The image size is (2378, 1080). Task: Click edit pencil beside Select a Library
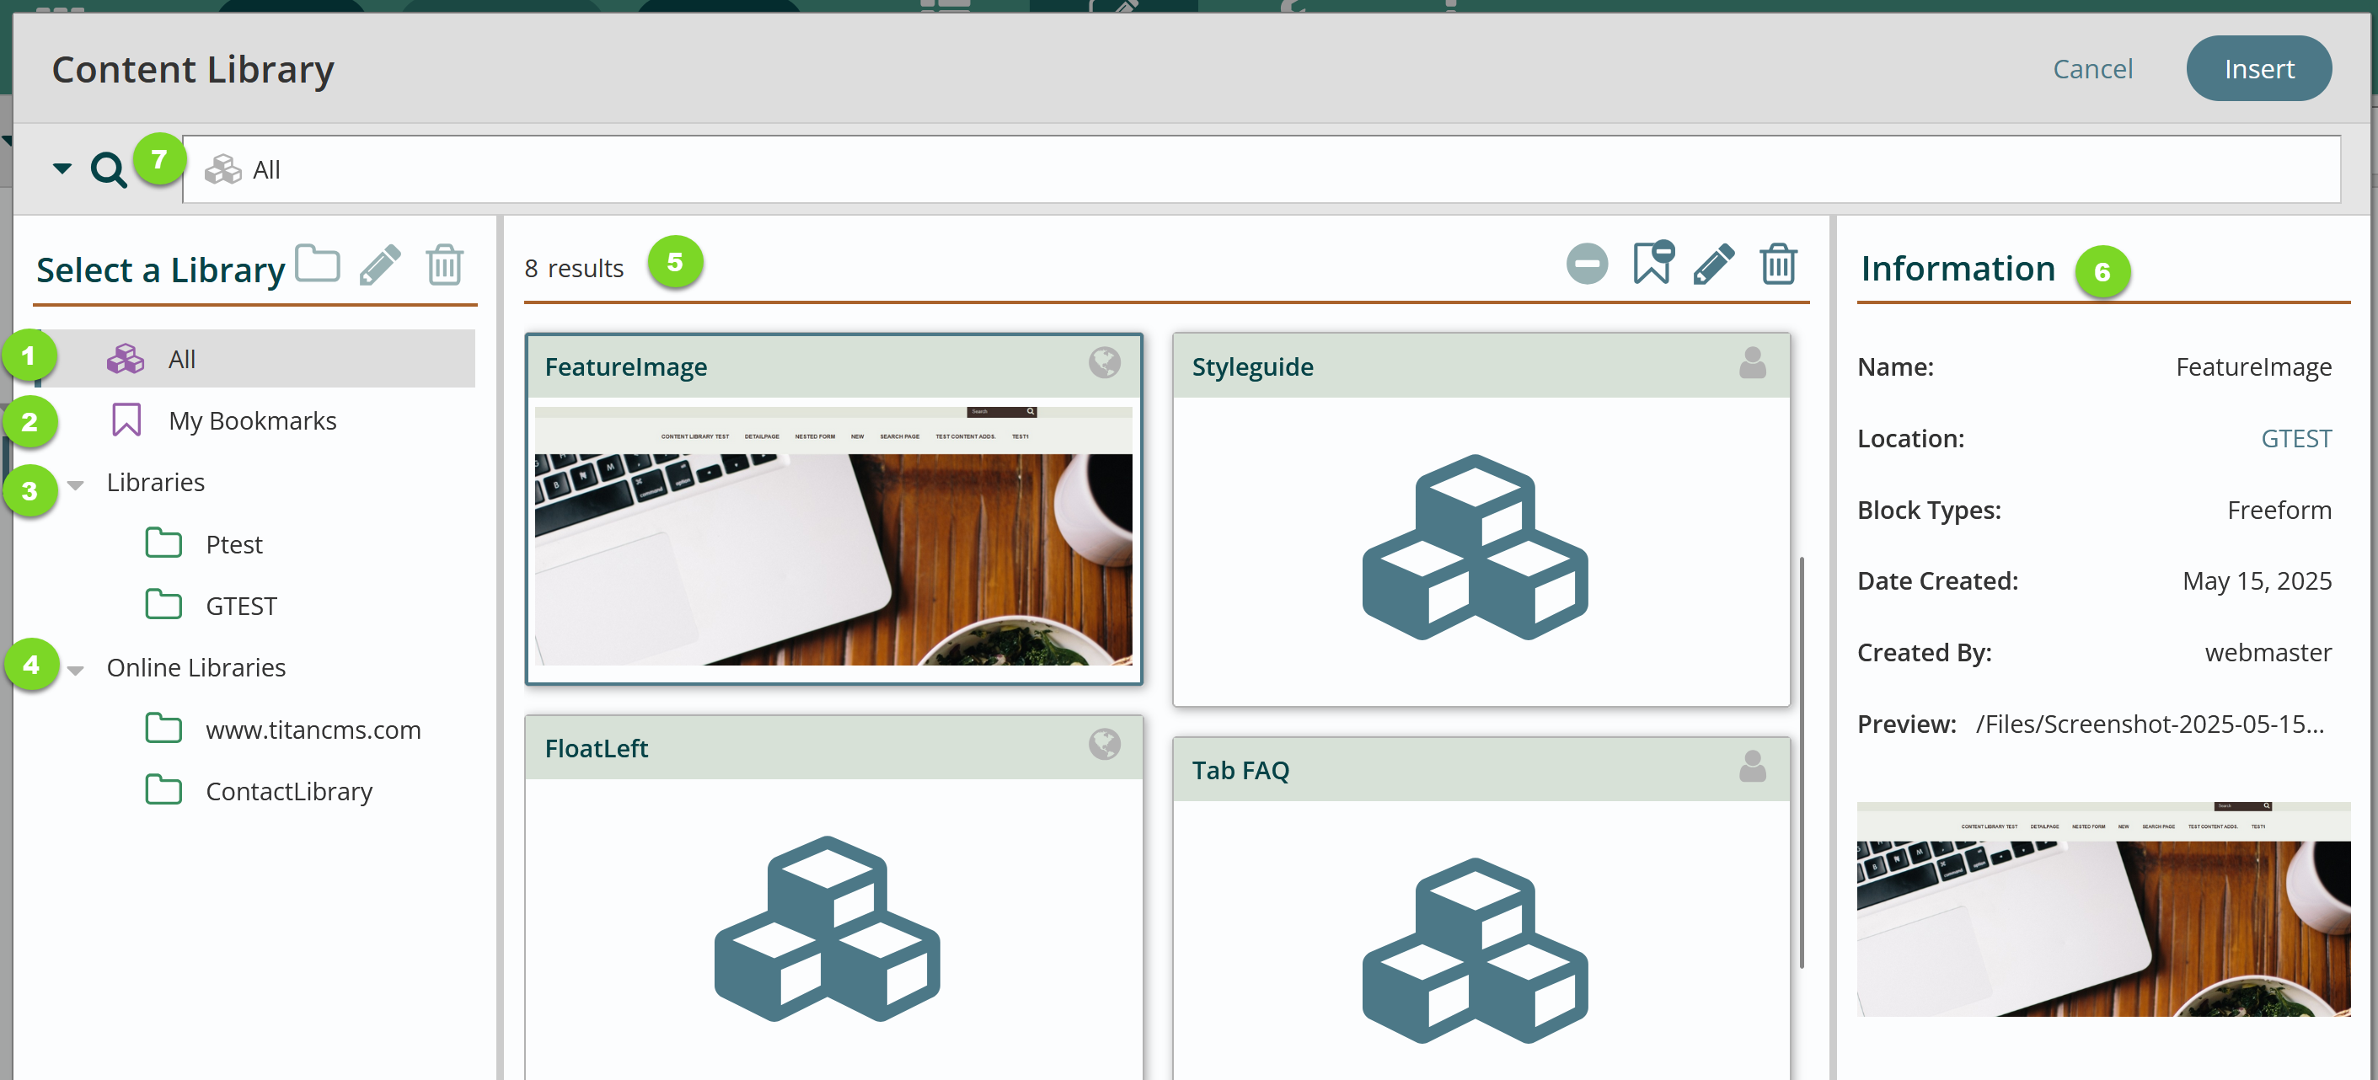point(380,265)
